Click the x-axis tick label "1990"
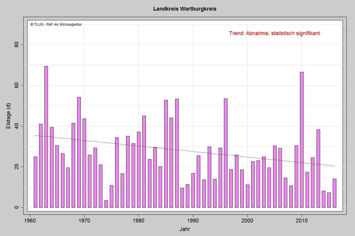Viewport: 355px width, 236px height. coord(193,220)
